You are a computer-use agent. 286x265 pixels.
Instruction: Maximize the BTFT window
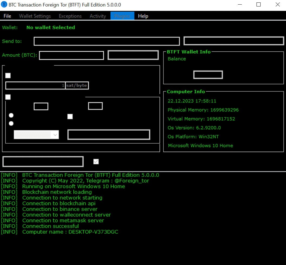258,5
